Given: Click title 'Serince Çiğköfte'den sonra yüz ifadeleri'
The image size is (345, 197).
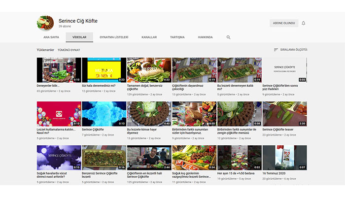Looking at the screenshot, I should tap(280, 87).
